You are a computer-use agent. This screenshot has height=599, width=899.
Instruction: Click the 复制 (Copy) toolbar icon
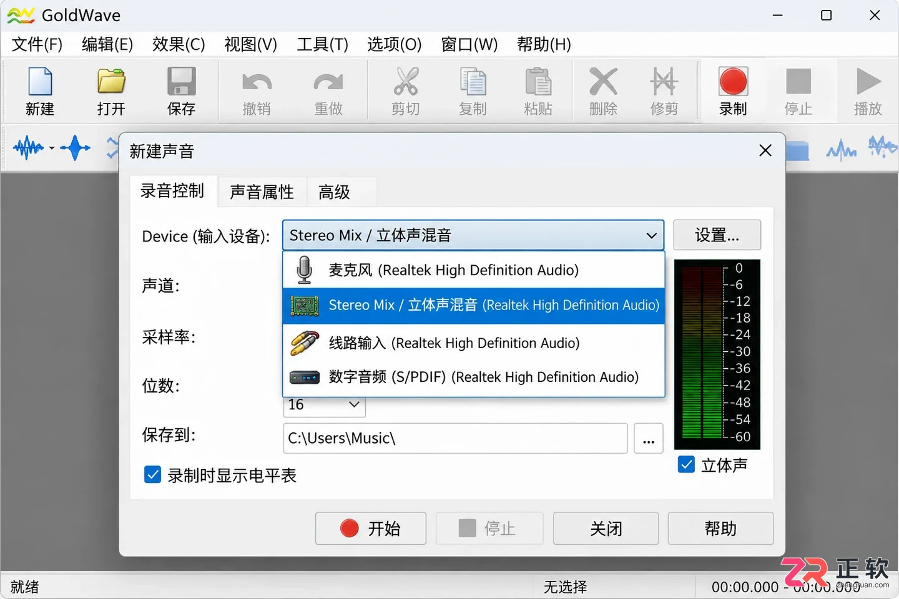(473, 82)
